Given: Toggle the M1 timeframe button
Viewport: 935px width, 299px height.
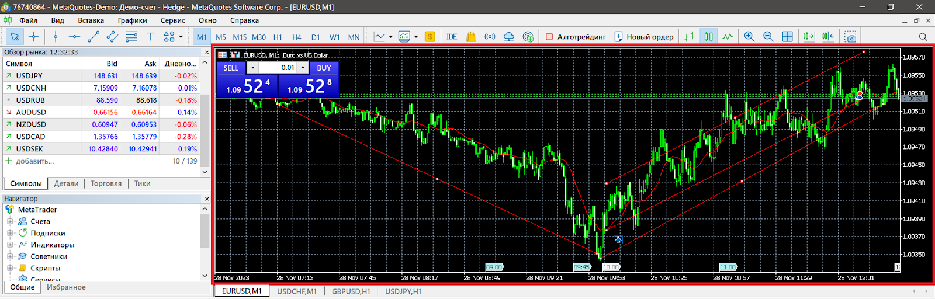Looking at the screenshot, I should click(202, 37).
